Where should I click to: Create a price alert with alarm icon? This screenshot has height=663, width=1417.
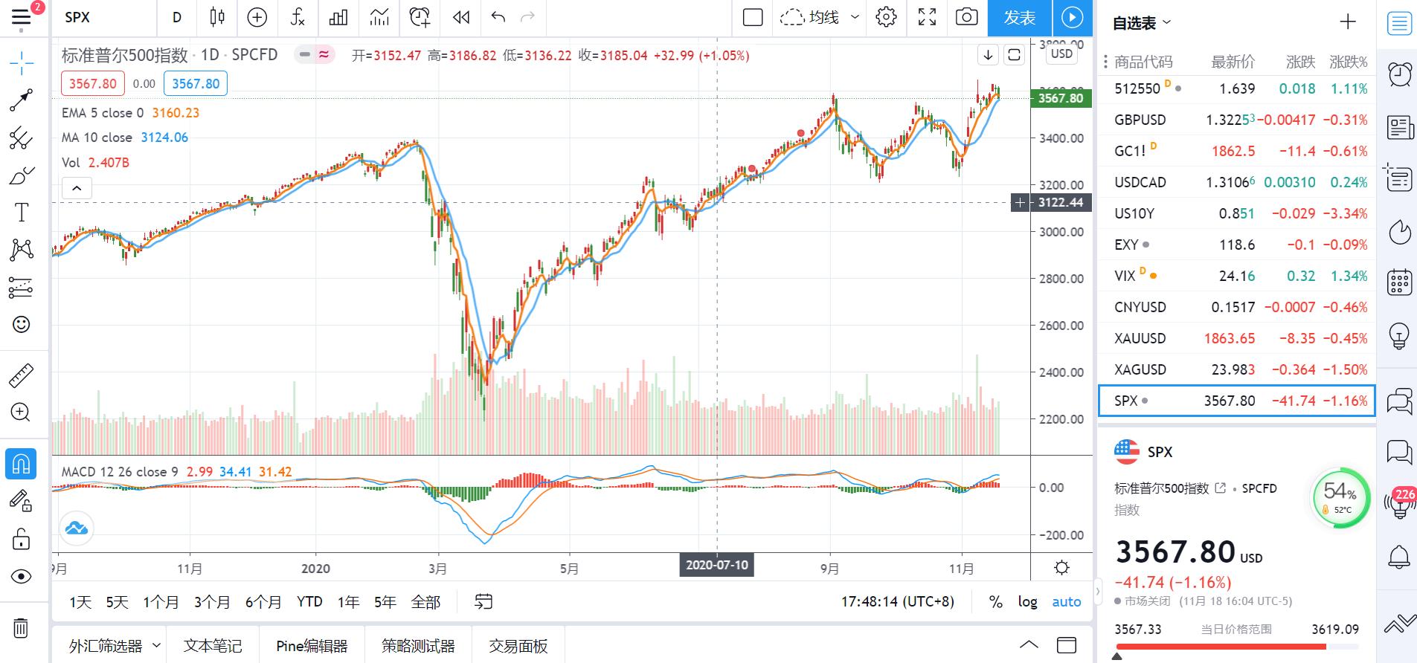pos(420,17)
